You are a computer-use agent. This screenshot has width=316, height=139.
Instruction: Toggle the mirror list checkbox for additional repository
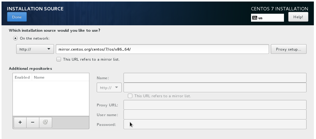pyautogui.click(x=130, y=96)
